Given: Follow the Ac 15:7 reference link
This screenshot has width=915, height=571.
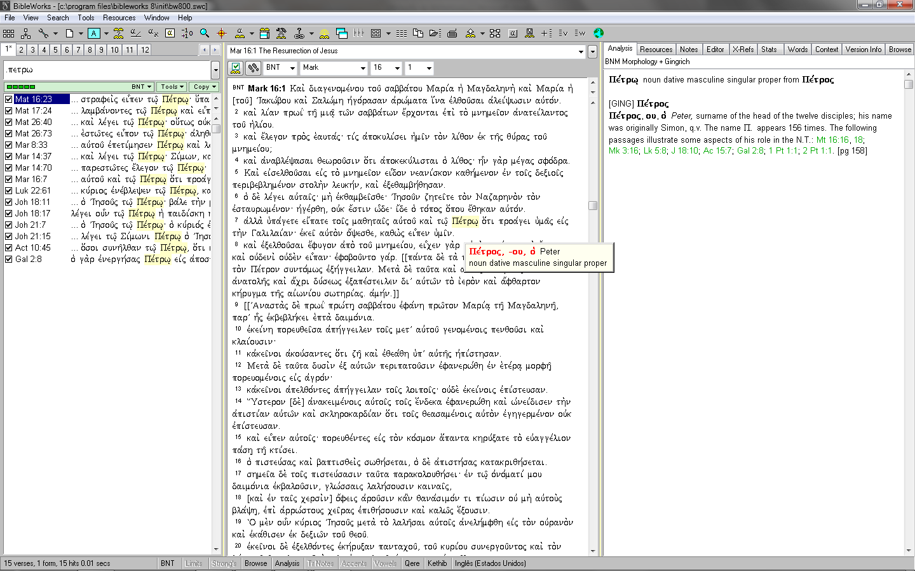Looking at the screenshot, I should coord(718,151).
